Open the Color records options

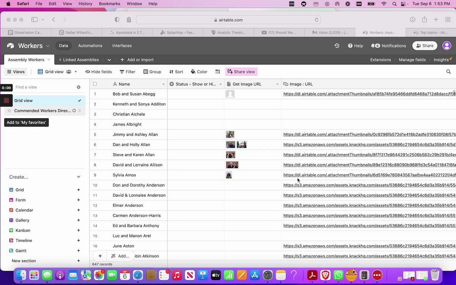(x=199, y=72)
